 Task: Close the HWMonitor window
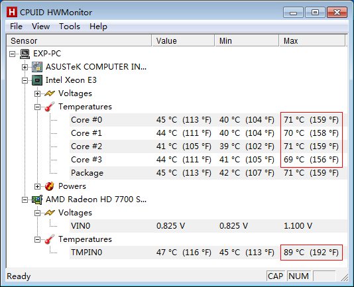click(x=337, y=13)
